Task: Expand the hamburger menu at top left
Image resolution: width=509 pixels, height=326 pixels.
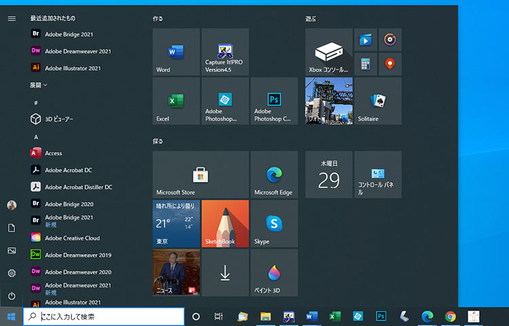Action: tap(12, 18)
